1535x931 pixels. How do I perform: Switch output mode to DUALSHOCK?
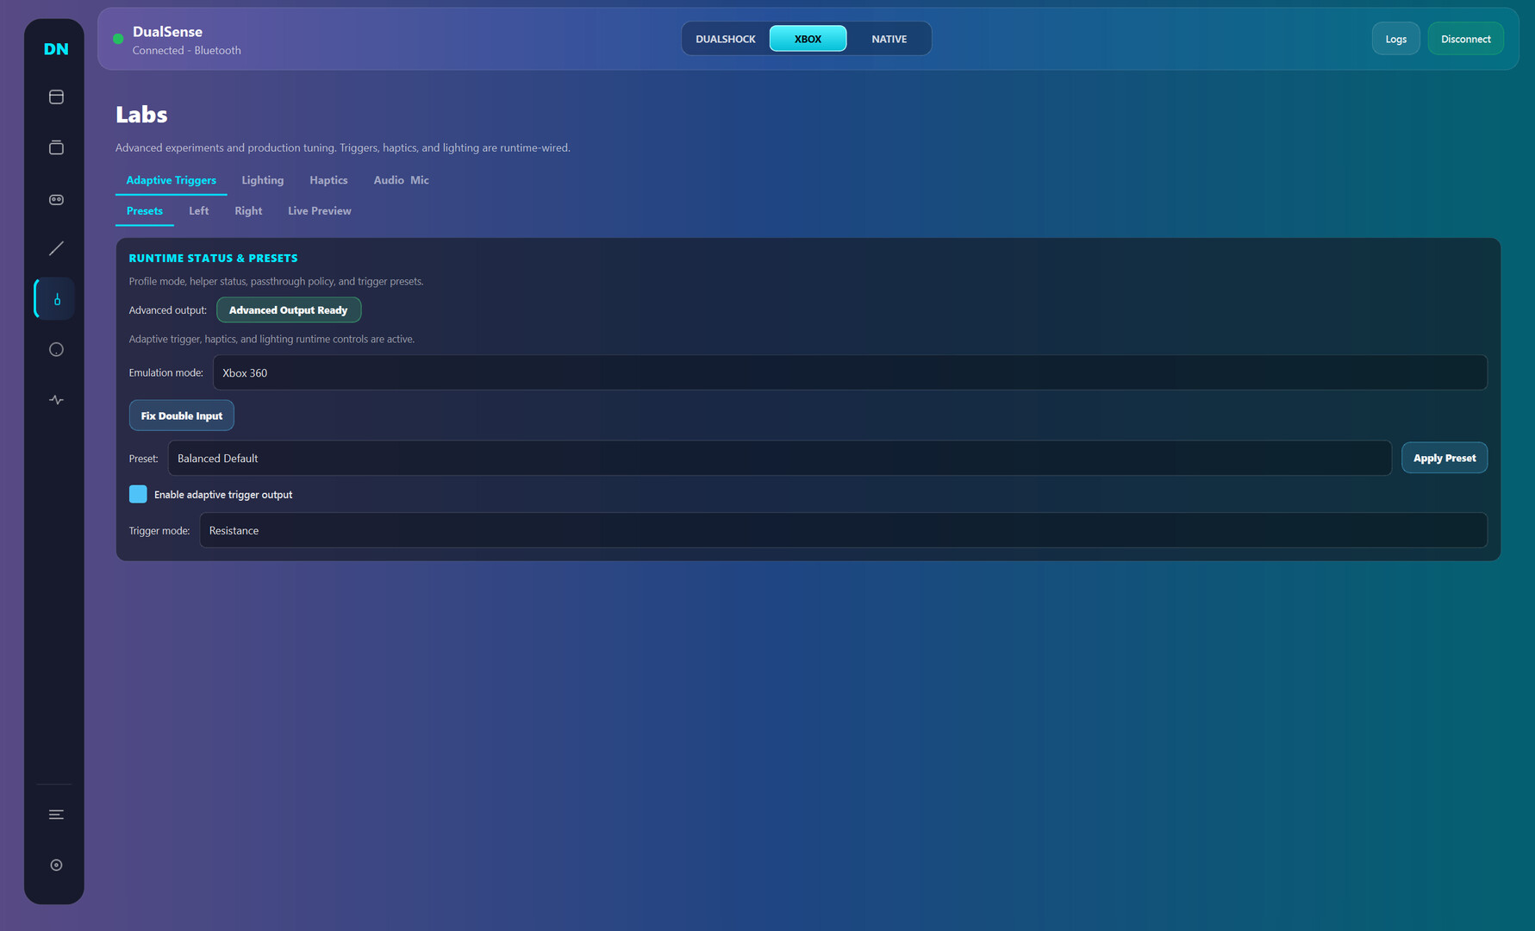tap(725, 39)
